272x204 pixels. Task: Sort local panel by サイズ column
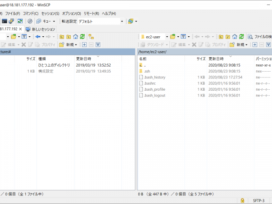click(25, 59)
